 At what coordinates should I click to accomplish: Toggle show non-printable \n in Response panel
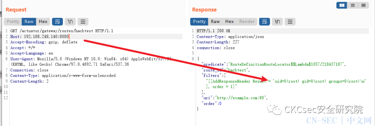(x=277, y=22)
